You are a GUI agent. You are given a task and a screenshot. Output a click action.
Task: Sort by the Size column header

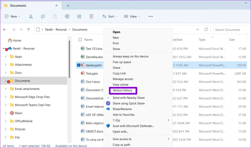[232, 40]
